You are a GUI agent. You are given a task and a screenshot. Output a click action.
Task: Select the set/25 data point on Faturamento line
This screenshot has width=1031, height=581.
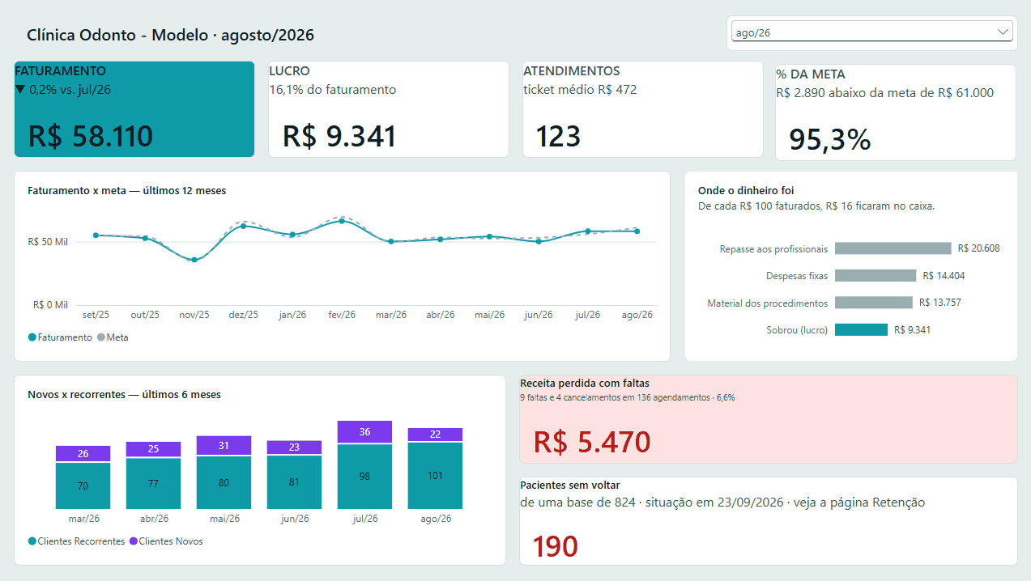coord(96,235)
